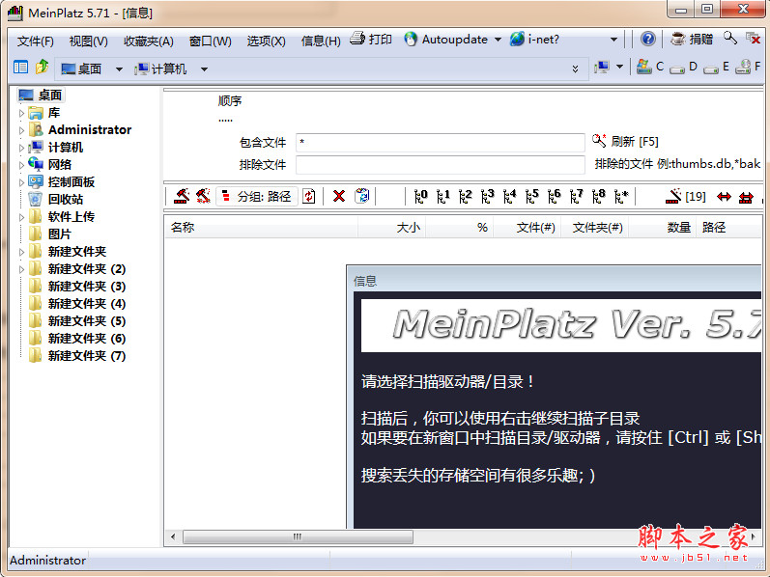Sort by the 文件(#) column header
Screen dimensions: 770x577
pyautogui.click(x=528, y=227)
